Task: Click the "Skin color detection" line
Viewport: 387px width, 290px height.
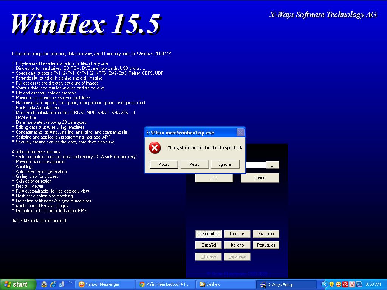Action: tap(34, 181)
